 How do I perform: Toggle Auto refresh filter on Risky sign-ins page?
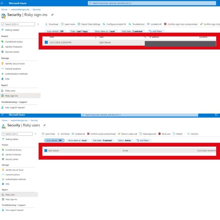coord(55,31)
